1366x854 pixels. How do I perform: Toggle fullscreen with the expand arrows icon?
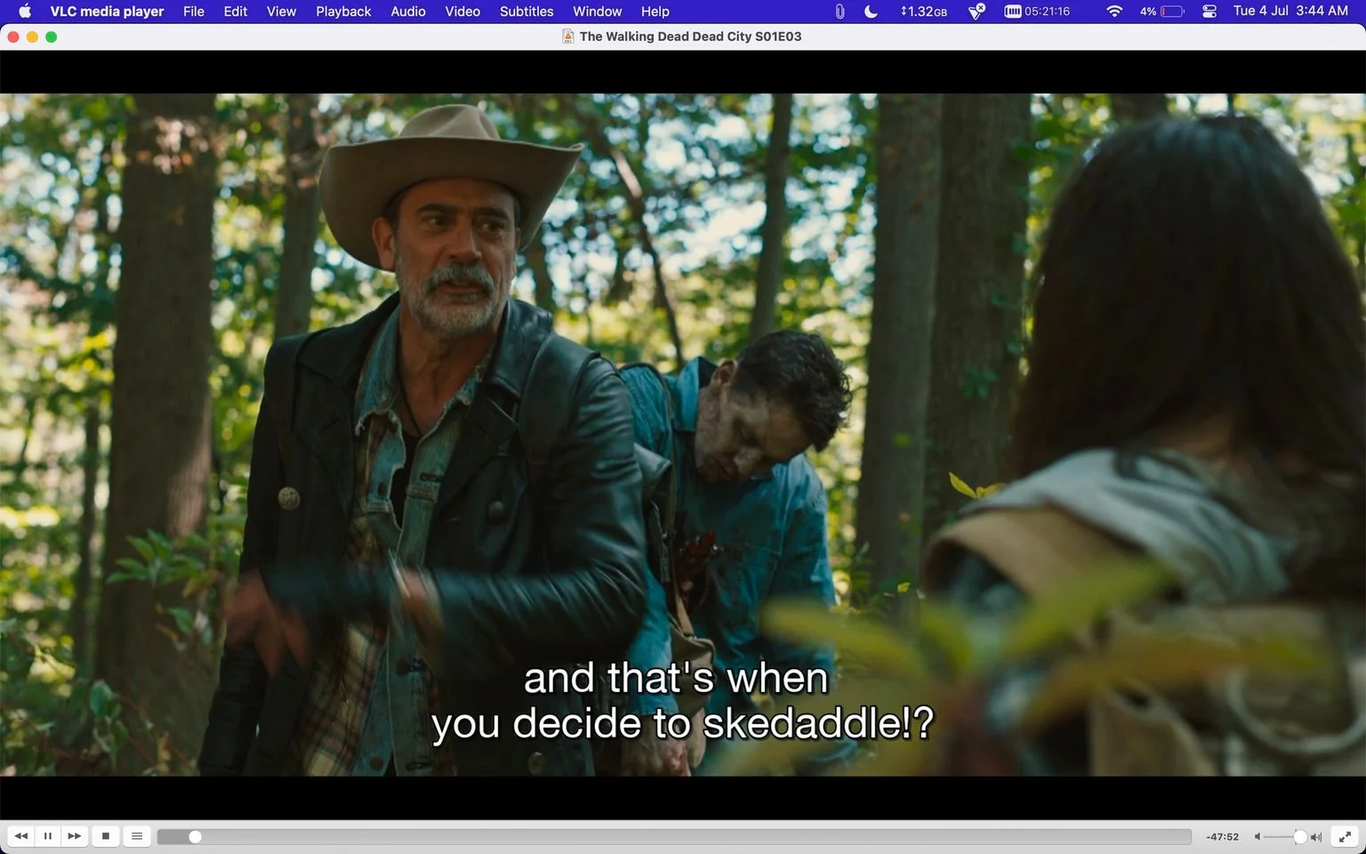pyautogui.click(x=1346, y=836)
